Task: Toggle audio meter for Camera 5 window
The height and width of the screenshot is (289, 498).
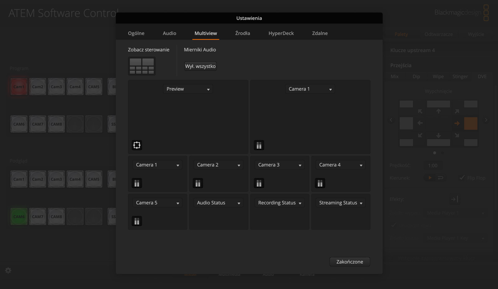Action: click(x=137, y=221)
